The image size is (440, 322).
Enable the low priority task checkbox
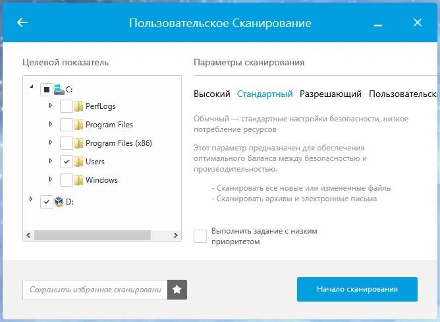[x=200, y=236]
